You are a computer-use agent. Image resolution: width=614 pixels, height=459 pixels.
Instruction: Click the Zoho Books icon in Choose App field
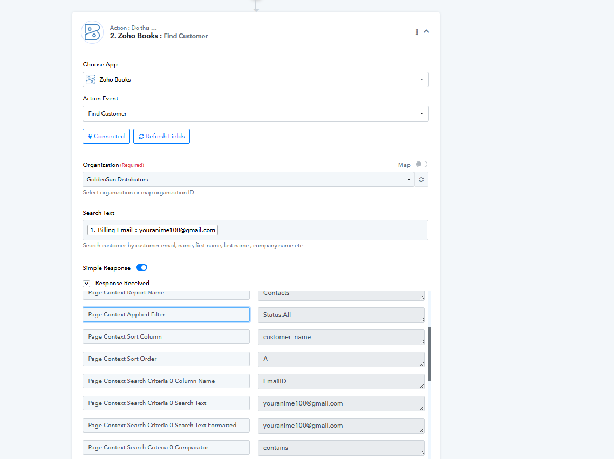coord(91,79)
